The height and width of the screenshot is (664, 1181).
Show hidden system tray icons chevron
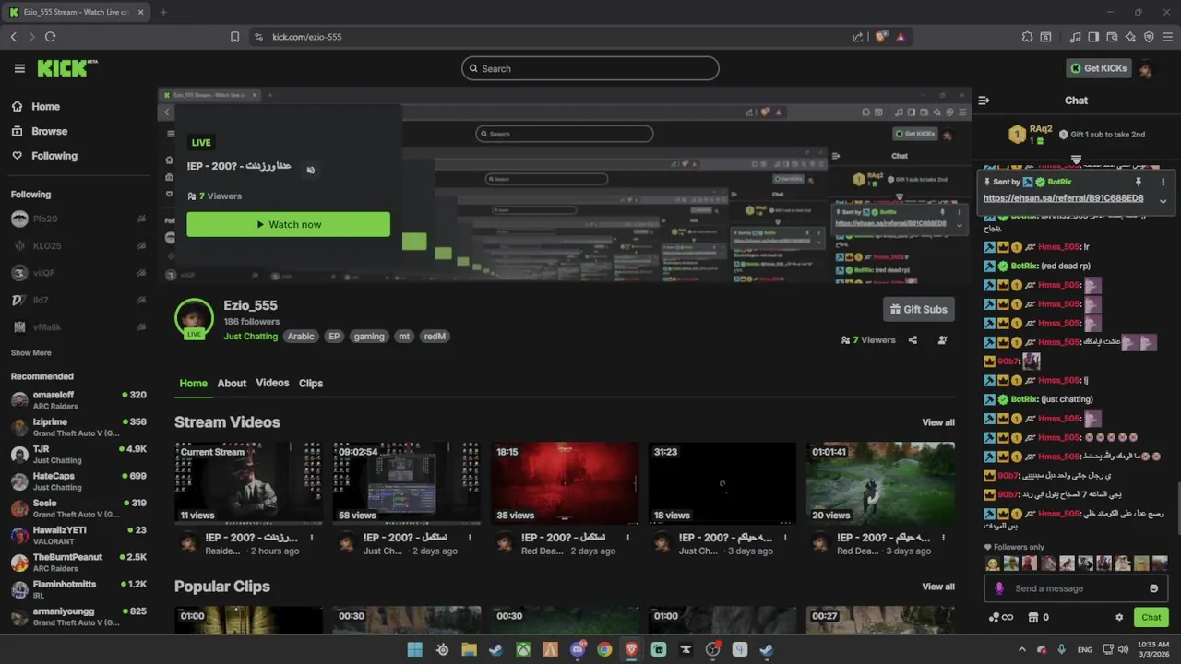[1021, 649]
